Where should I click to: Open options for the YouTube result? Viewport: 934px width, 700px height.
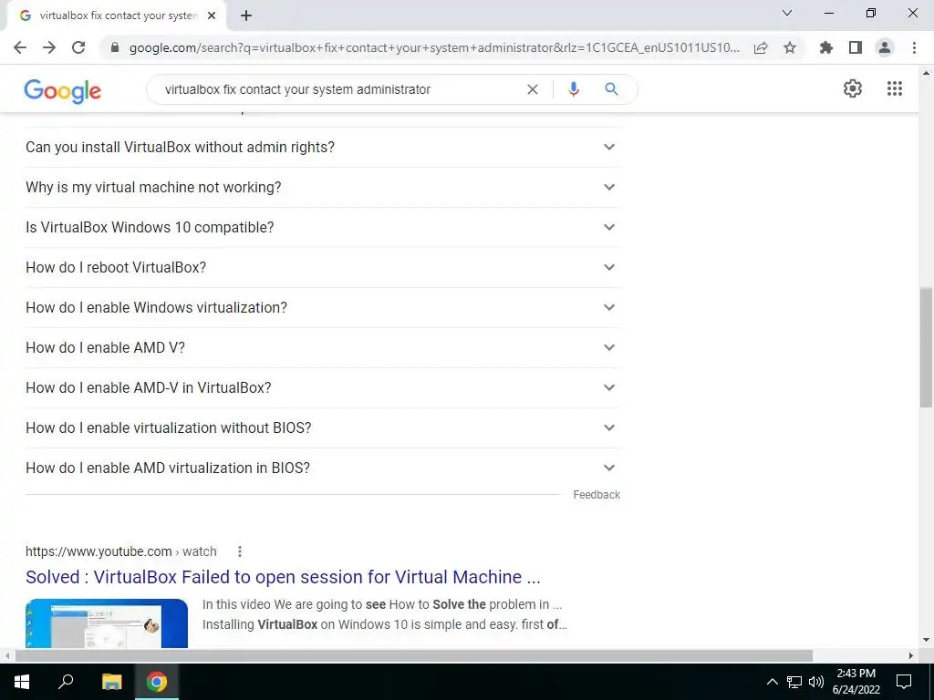click(x=240, y=551)
